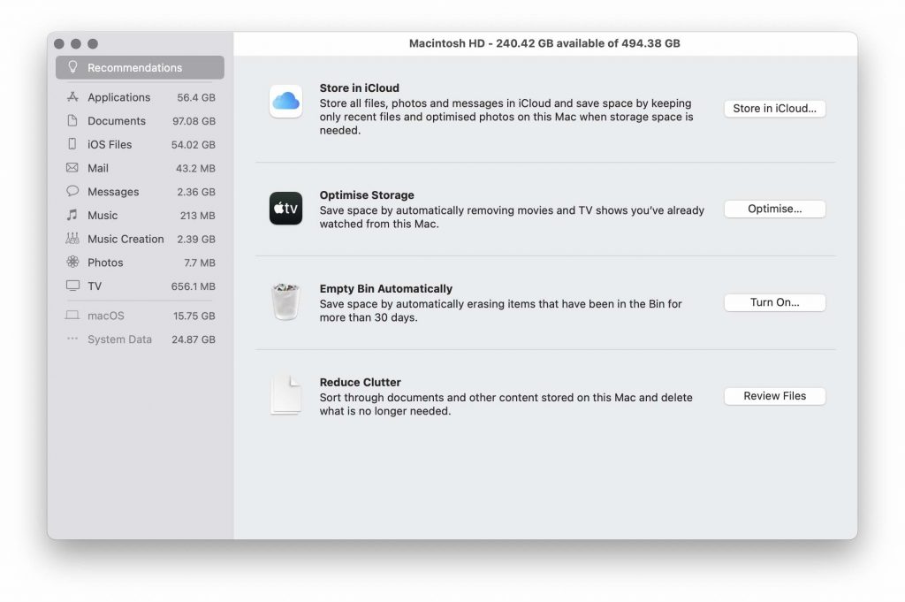
Task: Click the Recommendations lightbulb icon
Action: tap(72, 67)
